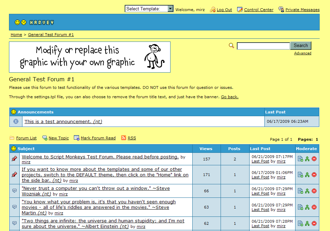Delete the Albert Einstein quote topic
The image size is (330, 231).
pyautogui.click(x=314, y=223)
